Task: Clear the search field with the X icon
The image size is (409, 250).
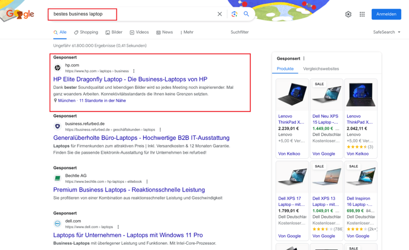Action: (220, 14)
